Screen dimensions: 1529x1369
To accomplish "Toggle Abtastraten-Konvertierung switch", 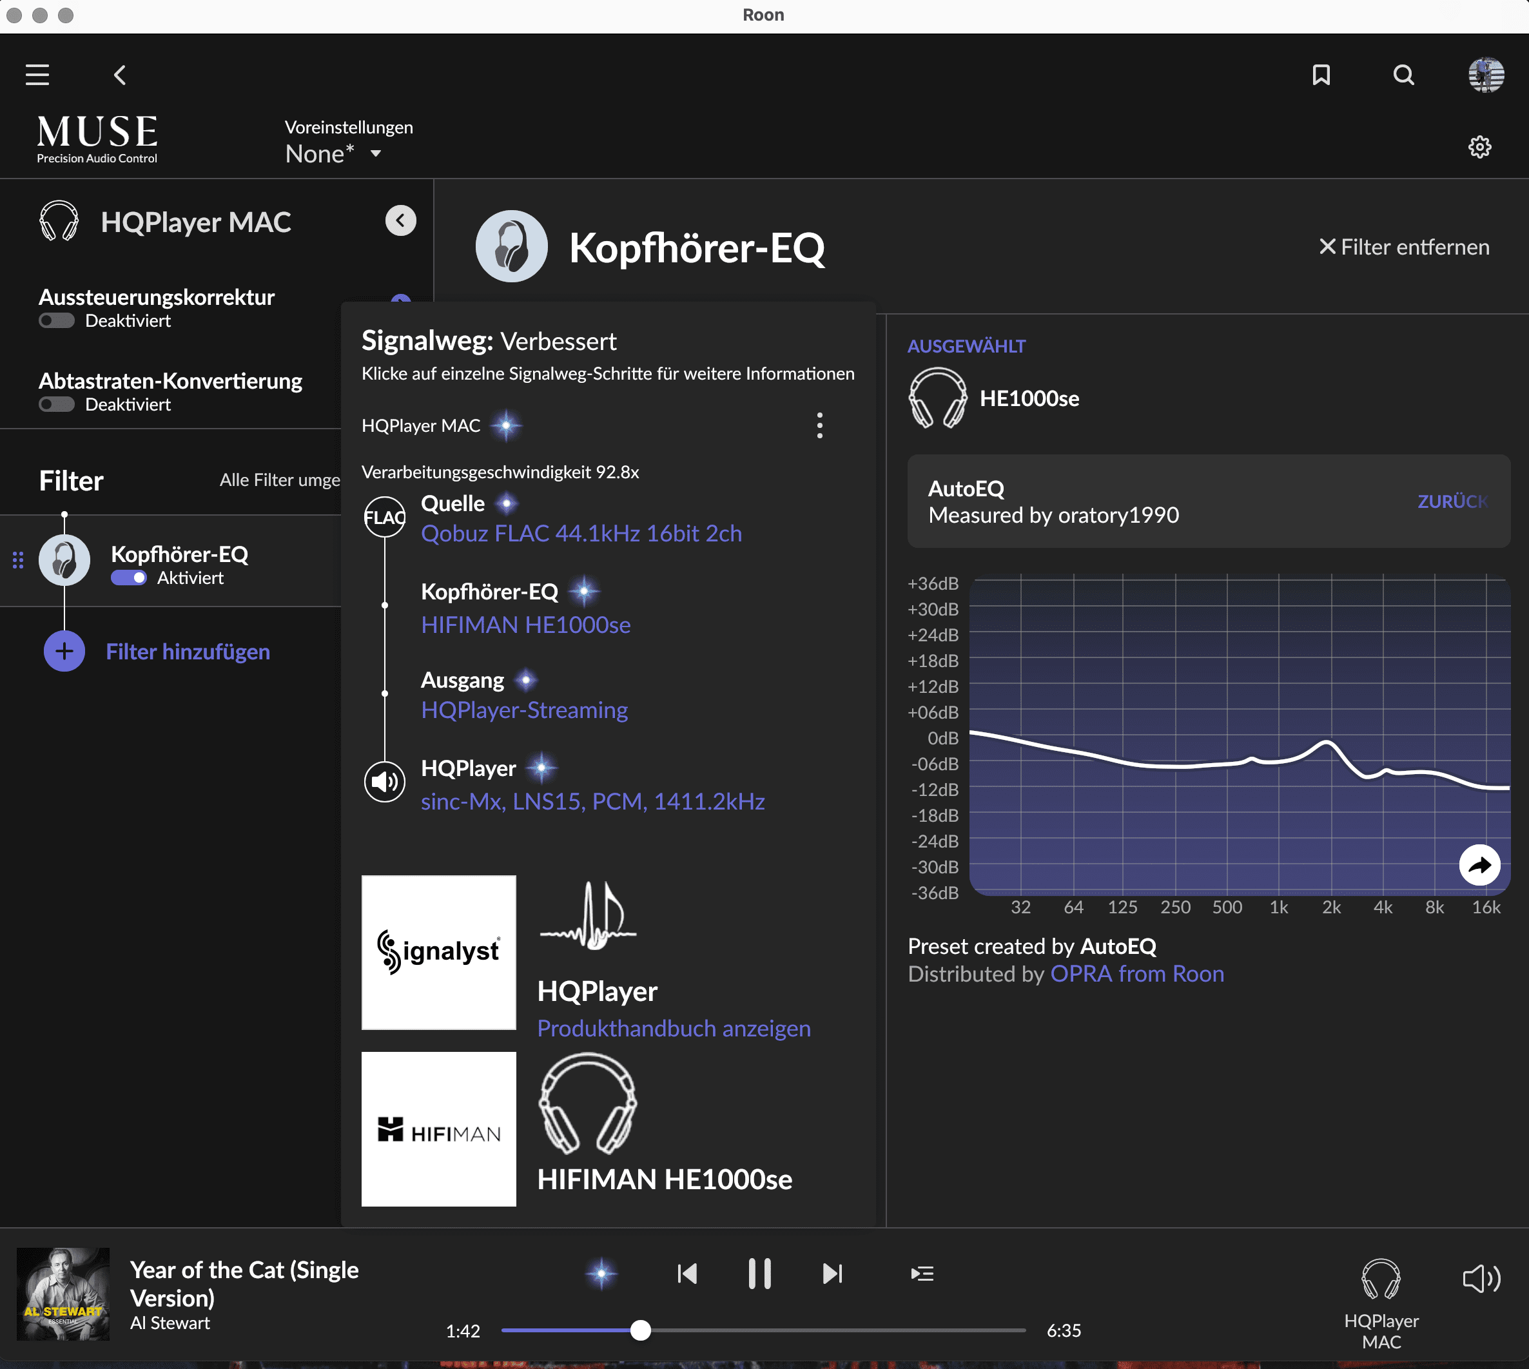I will point(57,405).
